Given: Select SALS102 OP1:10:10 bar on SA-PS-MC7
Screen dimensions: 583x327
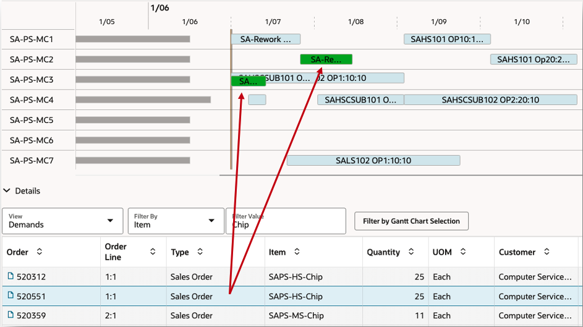Looking at the screenshot, I should pos(373,161).
